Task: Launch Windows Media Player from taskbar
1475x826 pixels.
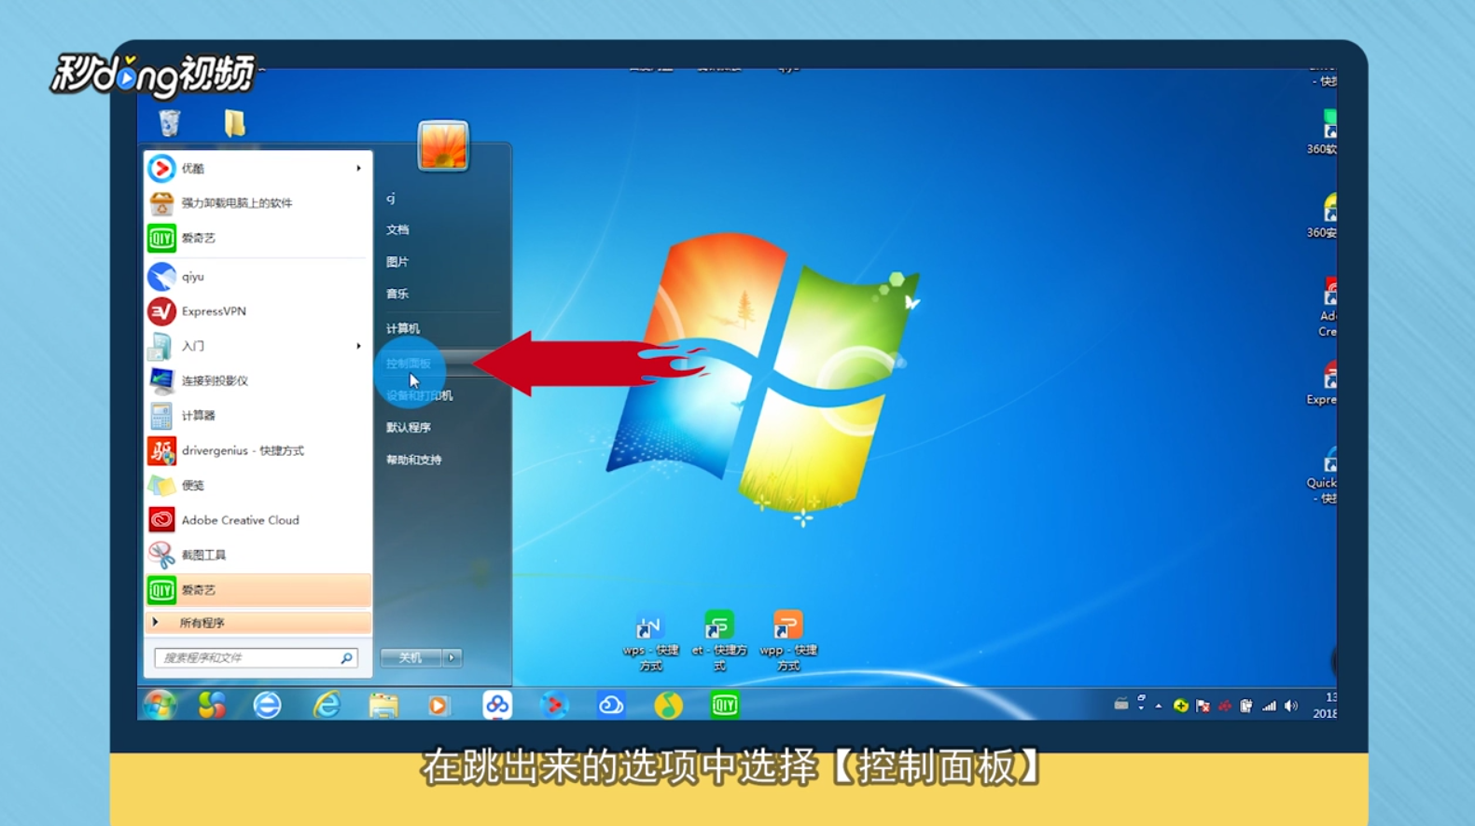Action: (x=438, y=706)
